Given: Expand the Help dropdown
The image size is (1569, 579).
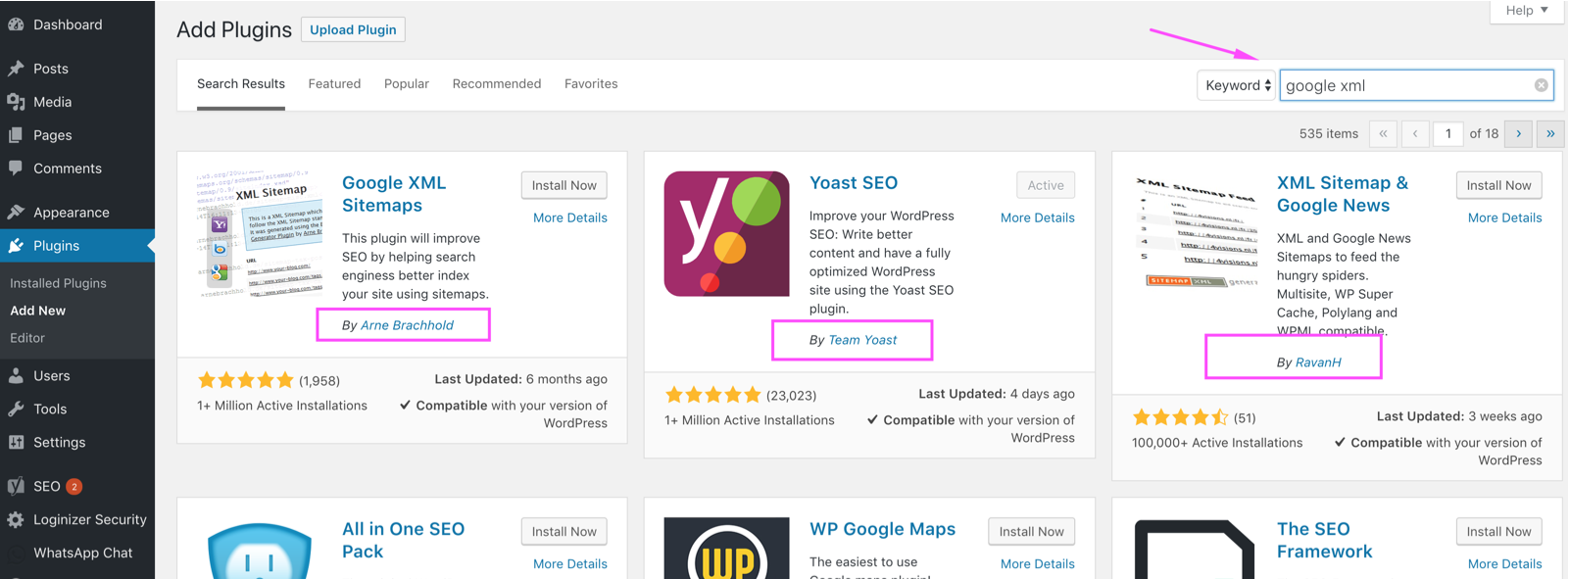Looking at the screenshot, I should [x=1527, y=11].
